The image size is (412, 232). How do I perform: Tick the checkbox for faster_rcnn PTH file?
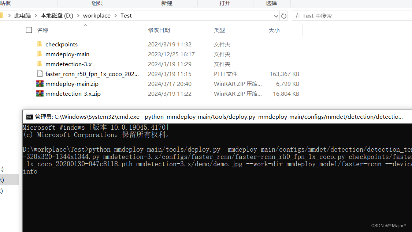pos(29,73)
